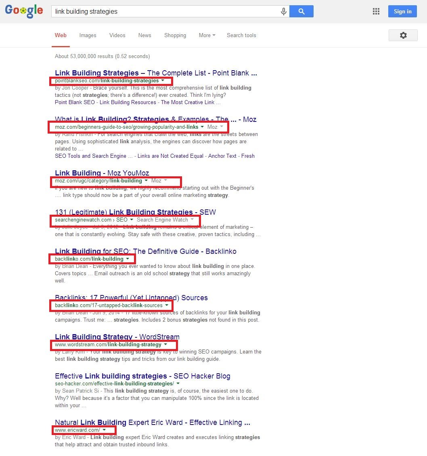Click the search input field
The image size is (427, 456).
[x=161, y=11]
